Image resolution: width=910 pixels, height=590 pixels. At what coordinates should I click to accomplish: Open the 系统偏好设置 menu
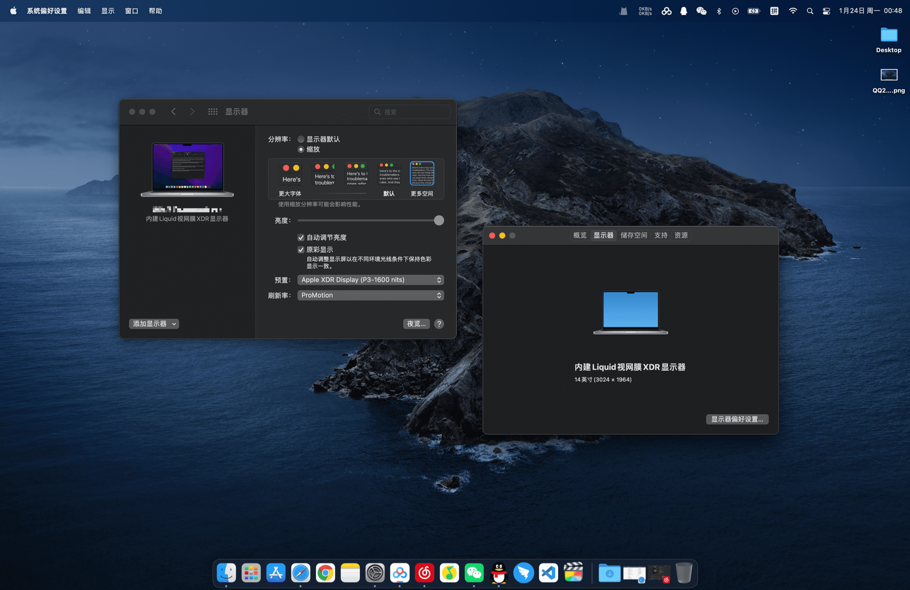[47, 11]
